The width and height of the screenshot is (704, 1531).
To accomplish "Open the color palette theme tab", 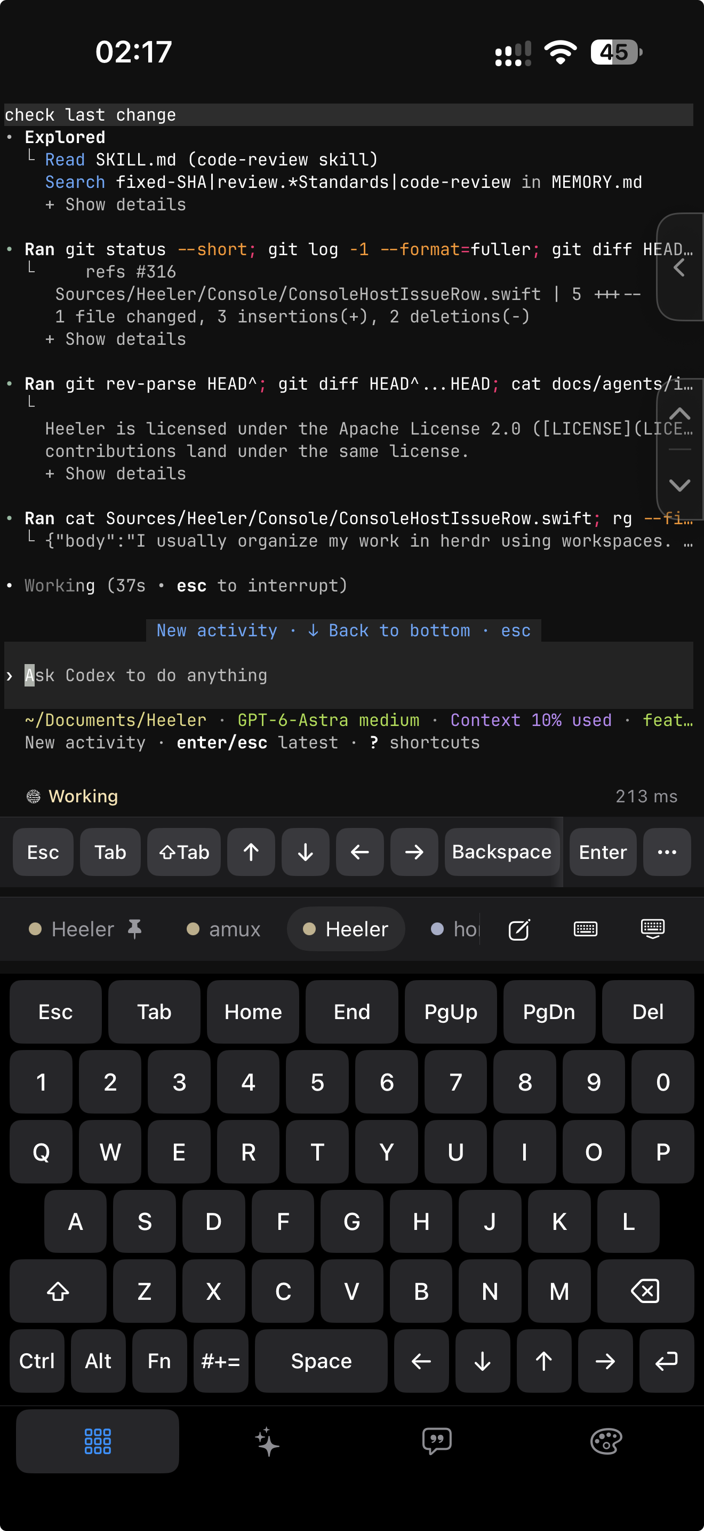I will (x=606, y=1441).
